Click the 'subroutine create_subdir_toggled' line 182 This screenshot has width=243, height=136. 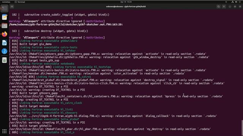coord(61,15)
